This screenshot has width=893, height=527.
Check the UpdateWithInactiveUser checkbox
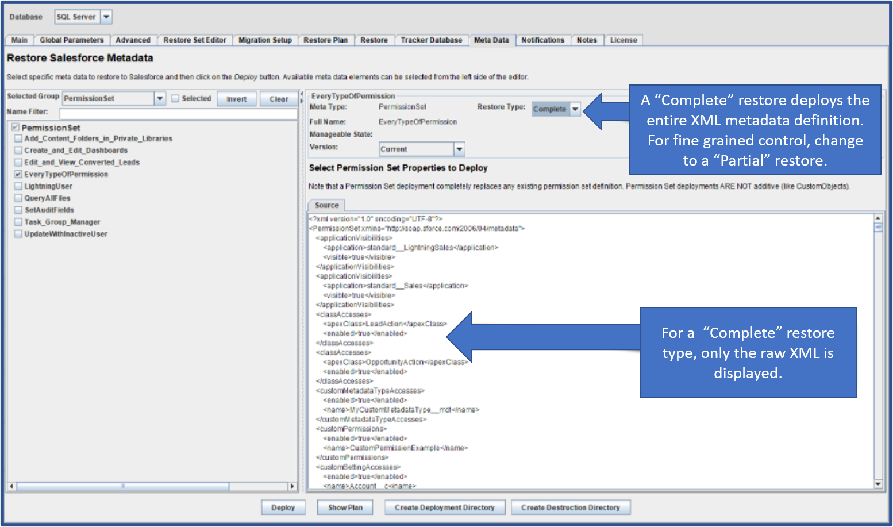tap(18, 234)
